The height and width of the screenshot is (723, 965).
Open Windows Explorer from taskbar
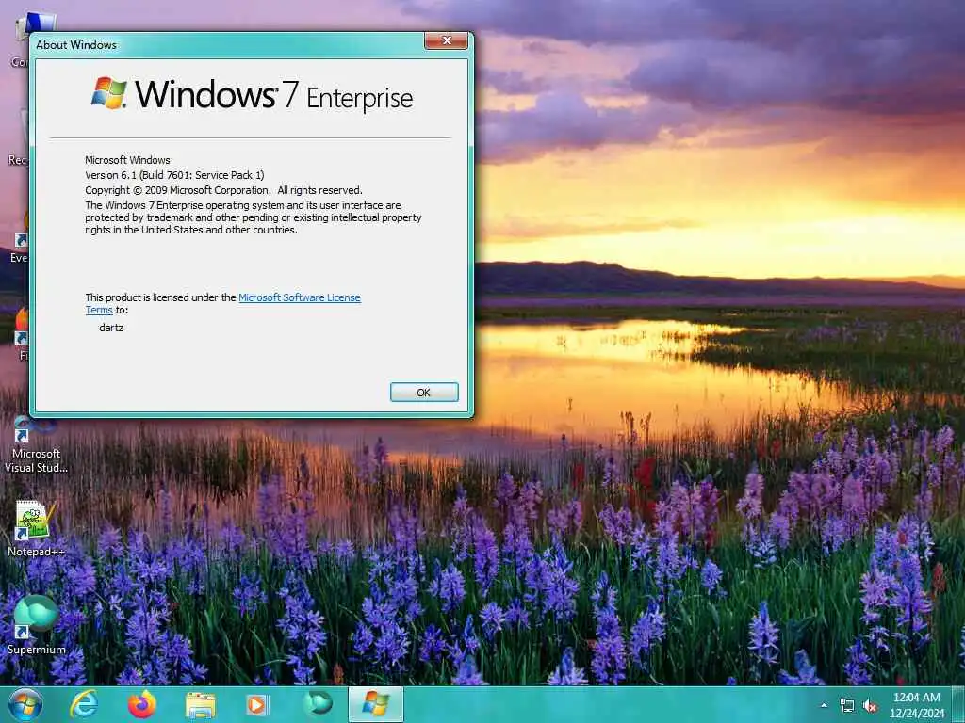pos(201,705)
